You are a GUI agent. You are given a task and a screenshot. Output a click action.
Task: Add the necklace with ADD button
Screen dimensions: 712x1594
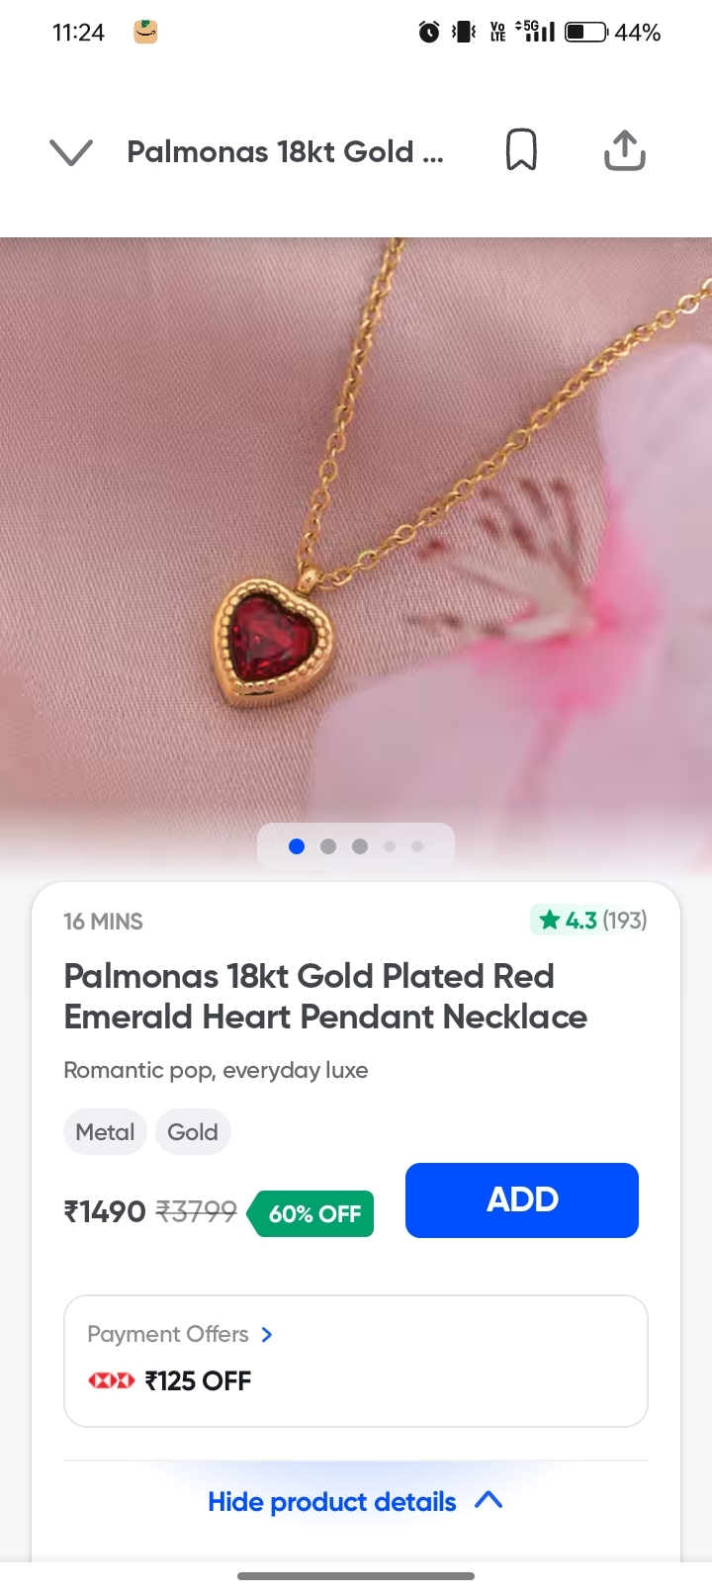click(x=522, y=1200)
